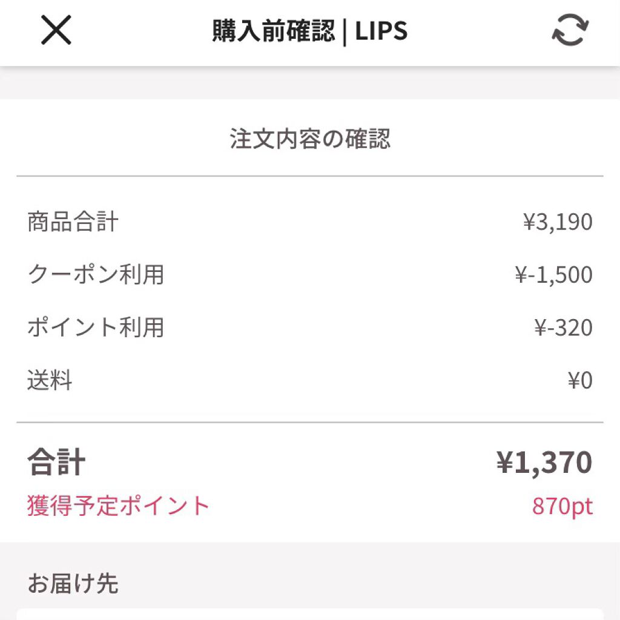Click the divider line below 注文内容の確認
The height and width of the screenshot is (620, 620).
(x=309, y=176)
